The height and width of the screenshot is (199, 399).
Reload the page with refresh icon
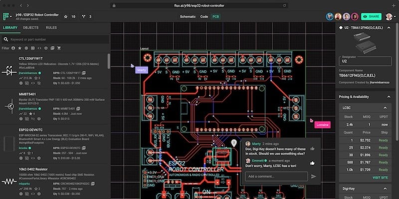[284, 5]
